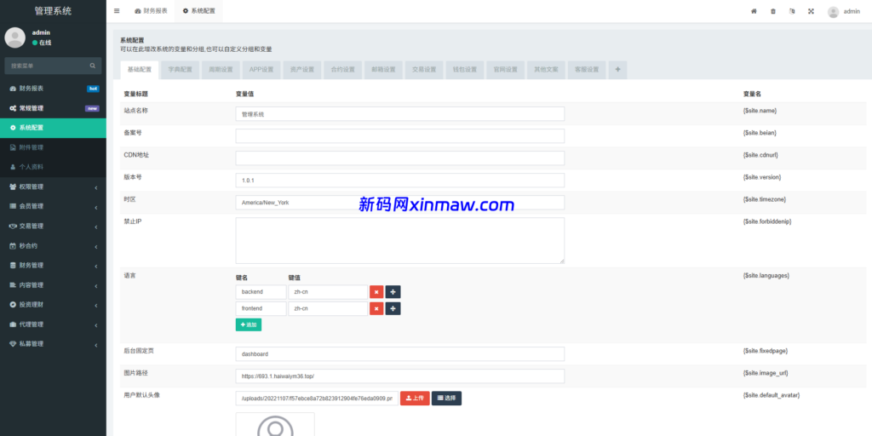Click the frontend key name field

point(261,308)
